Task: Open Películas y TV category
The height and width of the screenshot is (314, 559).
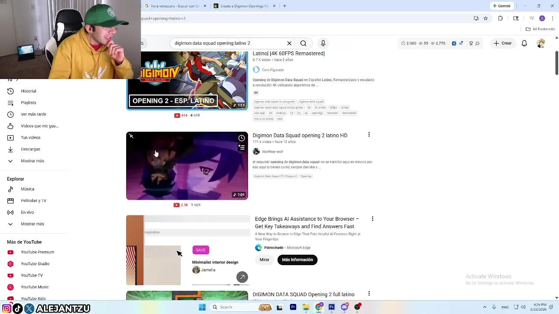Action: point(34,201)
